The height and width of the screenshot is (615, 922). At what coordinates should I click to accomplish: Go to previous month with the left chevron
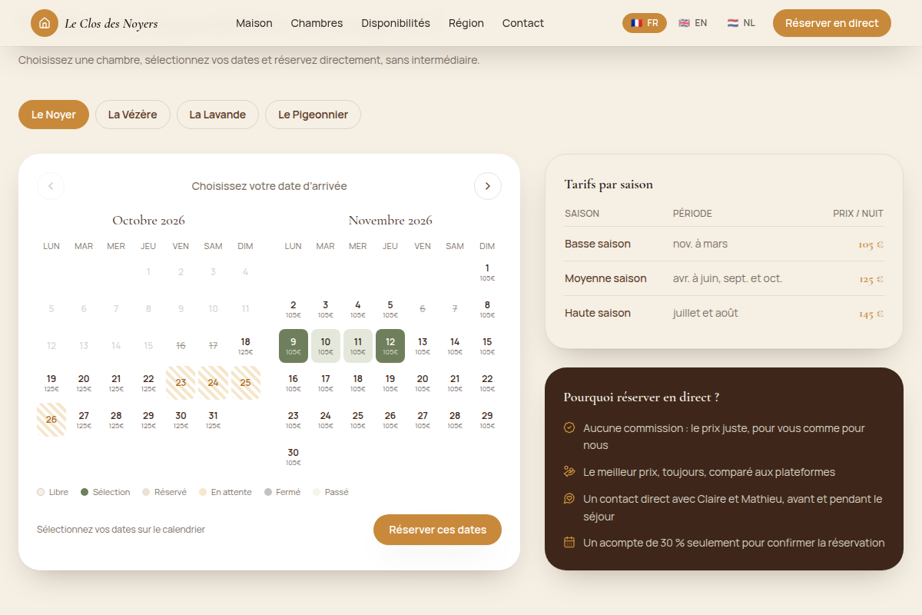point(51,186)
